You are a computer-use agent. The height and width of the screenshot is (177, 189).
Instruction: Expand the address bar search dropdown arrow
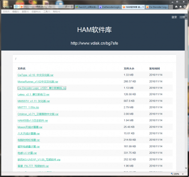(x=69, y=7)
